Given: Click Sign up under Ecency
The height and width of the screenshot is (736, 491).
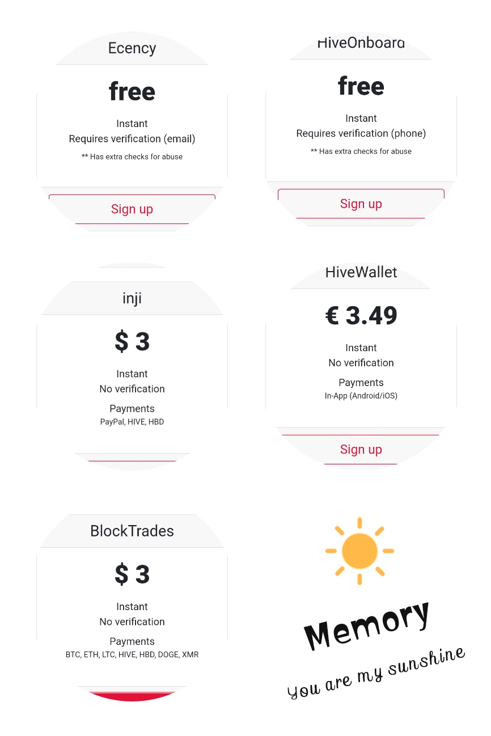Looking at the screenshot, I should 132,209.
